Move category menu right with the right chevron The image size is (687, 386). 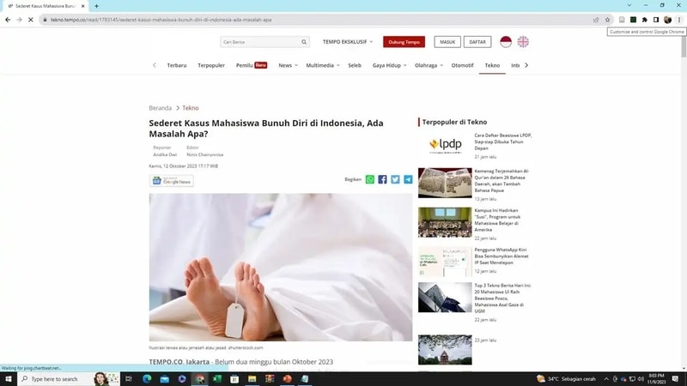coord(526,65)
